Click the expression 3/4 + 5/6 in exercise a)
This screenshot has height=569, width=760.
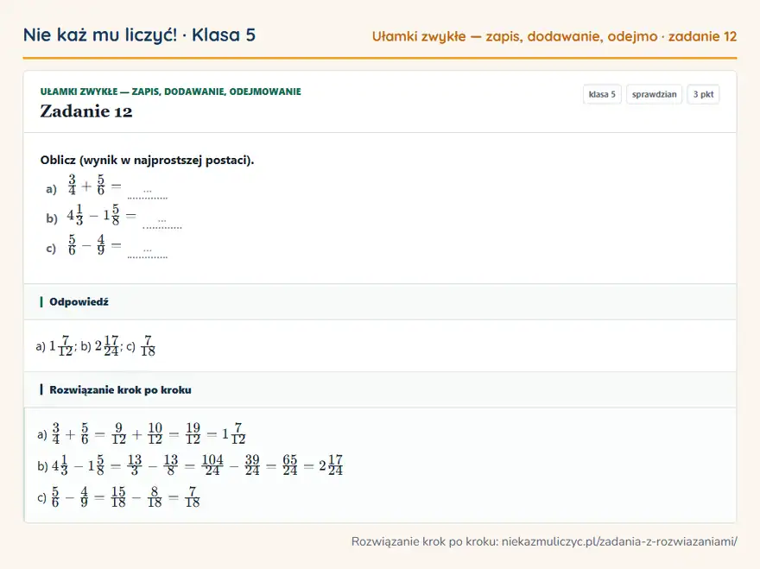click(x=94, y=185)
